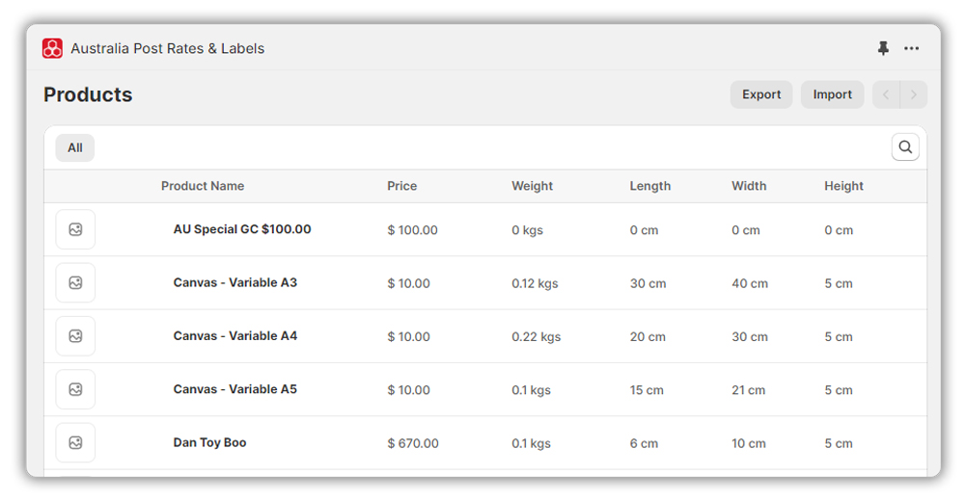
Task: Click the $ 670.00 price cell
Action: (413, 443)
